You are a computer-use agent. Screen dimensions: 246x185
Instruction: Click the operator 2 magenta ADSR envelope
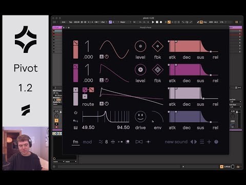click(193, 70)
